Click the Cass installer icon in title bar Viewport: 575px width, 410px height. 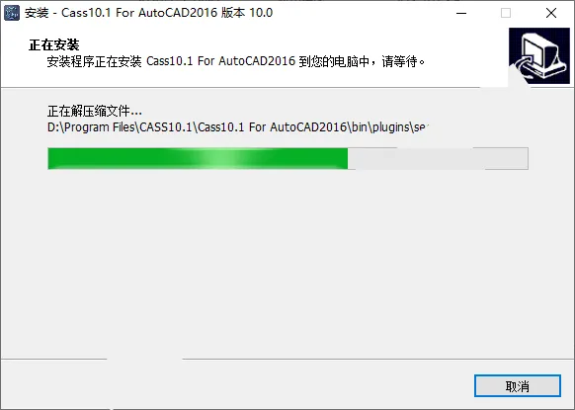(12, 13)
